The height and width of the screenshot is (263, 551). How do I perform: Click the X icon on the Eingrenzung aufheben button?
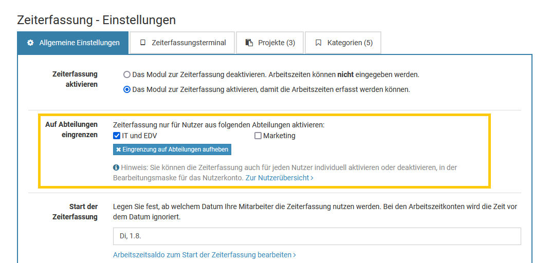[x=119, y=149]
